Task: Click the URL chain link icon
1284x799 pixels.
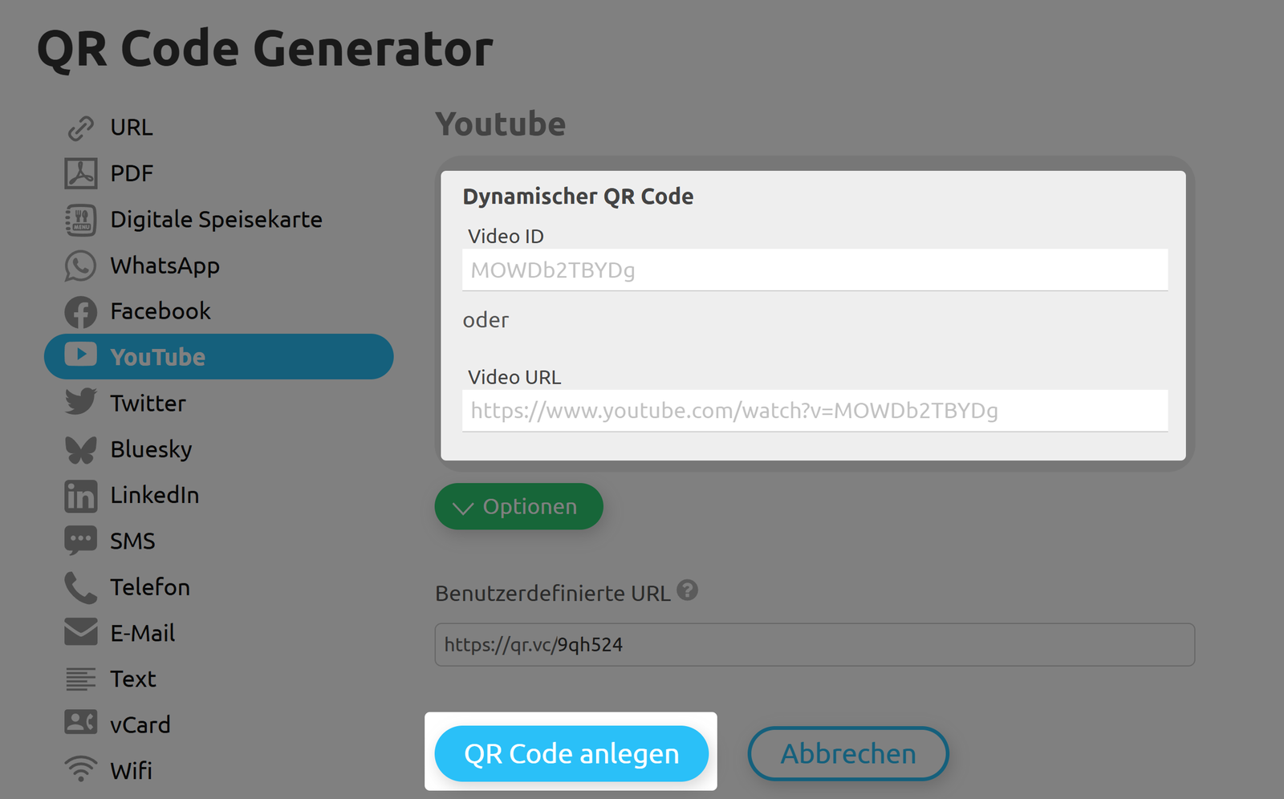Action: [x=80, y=128]
